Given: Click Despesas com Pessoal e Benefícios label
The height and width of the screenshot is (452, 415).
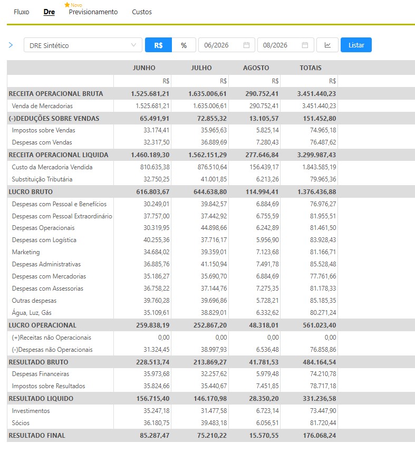Looking at the screenshot, I should (59, 204).
